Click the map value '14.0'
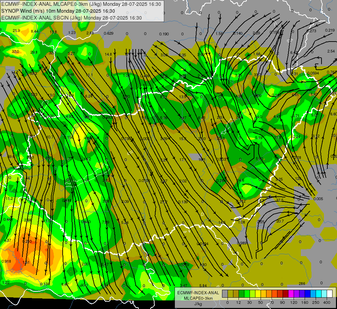The height and width of the screenshot is (309, 337). (x=259, y=117)
